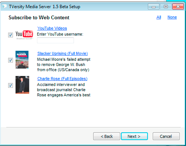Screen dimensions: 186x146
Task: Click the text 'Michael Moore's failed attempt'
Action: tap(64, 59)
